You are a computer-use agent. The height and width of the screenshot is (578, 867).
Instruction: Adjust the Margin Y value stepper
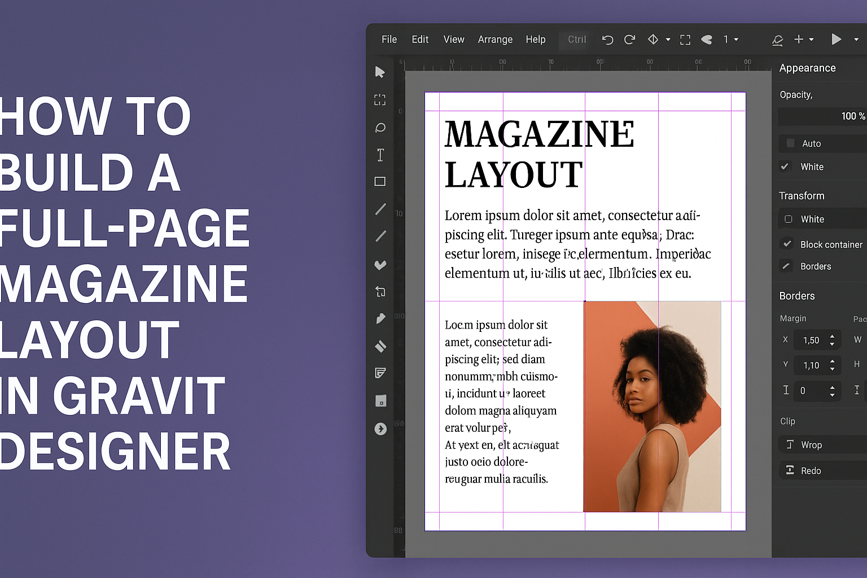[x=832, y=365]
